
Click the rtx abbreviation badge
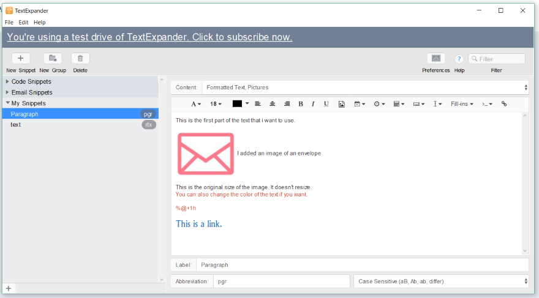coord(148,125)
